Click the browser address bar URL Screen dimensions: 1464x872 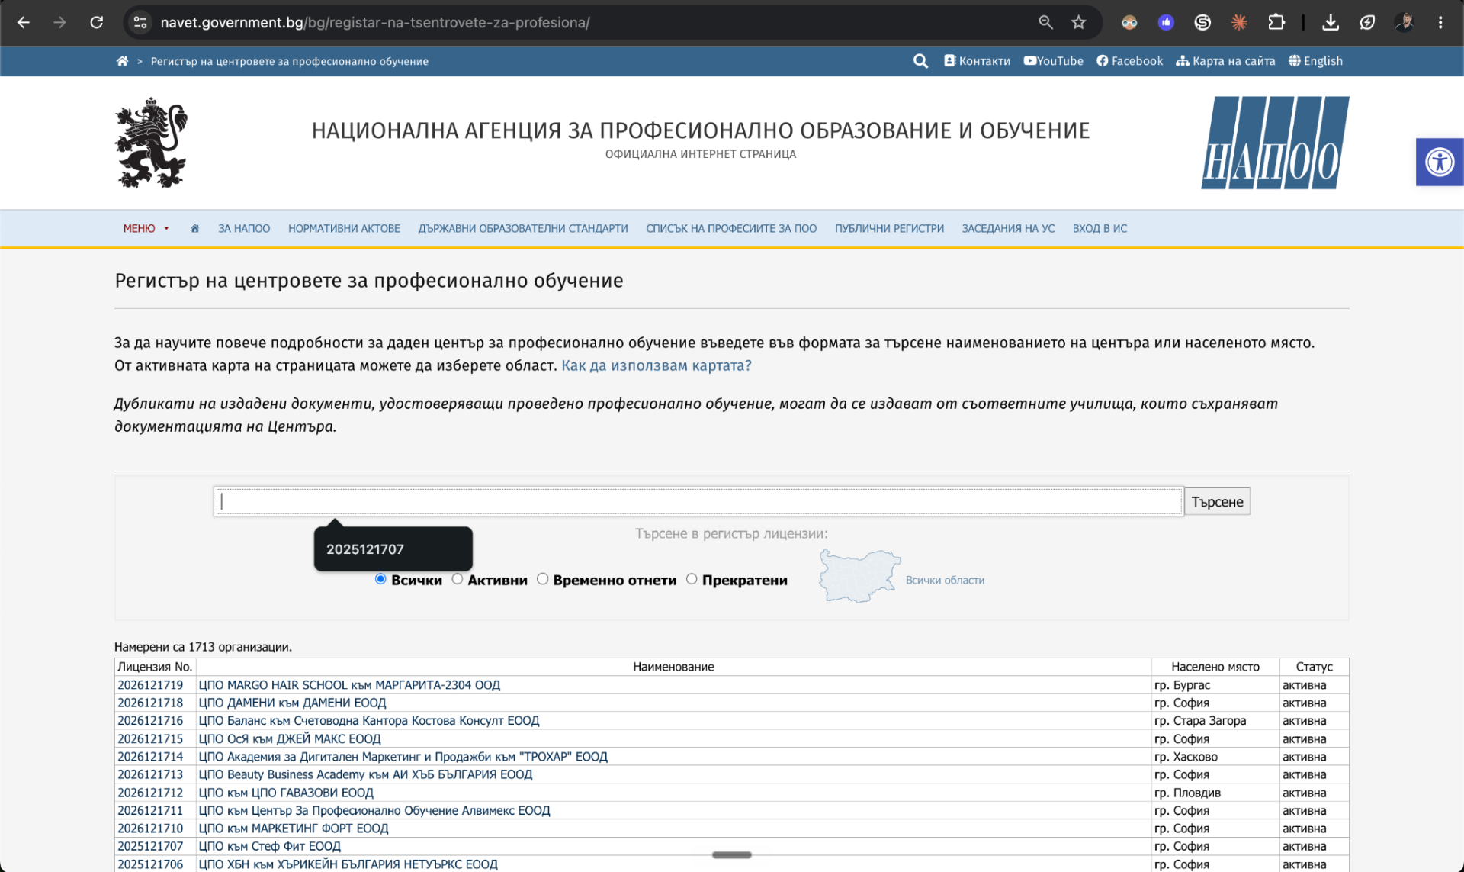[x=374, y=22]
